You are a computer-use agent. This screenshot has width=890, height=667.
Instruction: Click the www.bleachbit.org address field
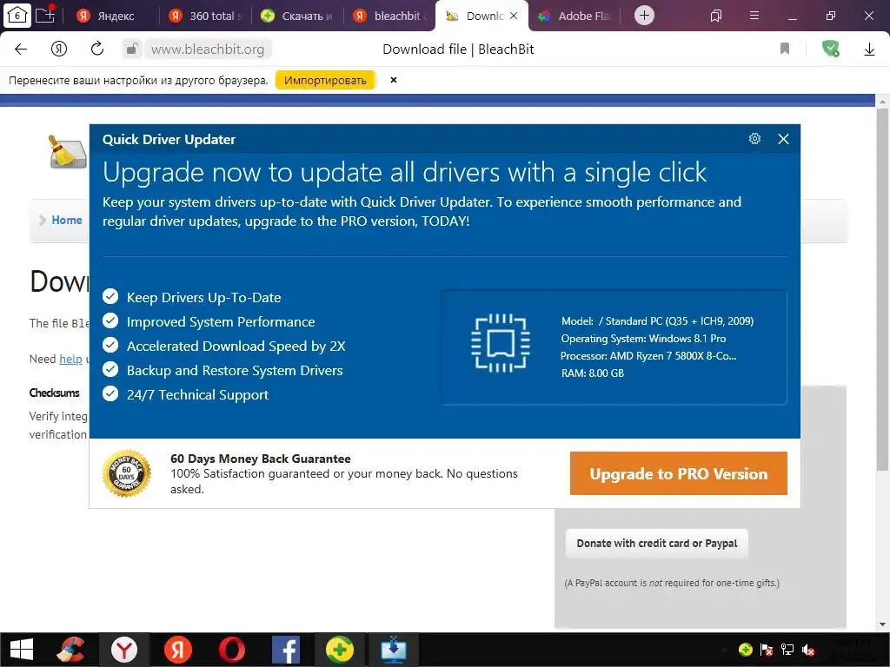click(x=208, y=50)
